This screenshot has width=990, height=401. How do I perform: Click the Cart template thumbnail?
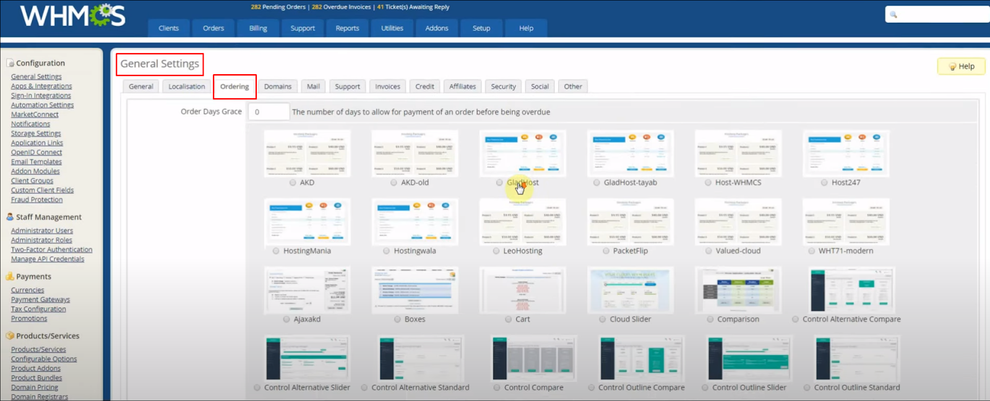tap(523, 290)
